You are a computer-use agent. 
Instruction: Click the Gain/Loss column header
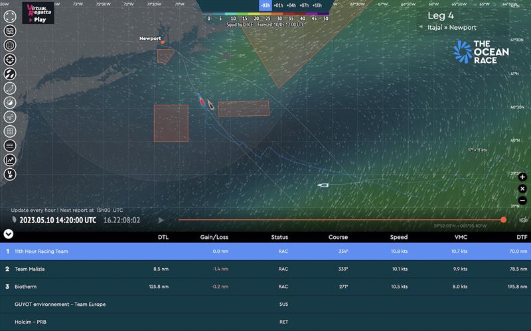(214, 237)
